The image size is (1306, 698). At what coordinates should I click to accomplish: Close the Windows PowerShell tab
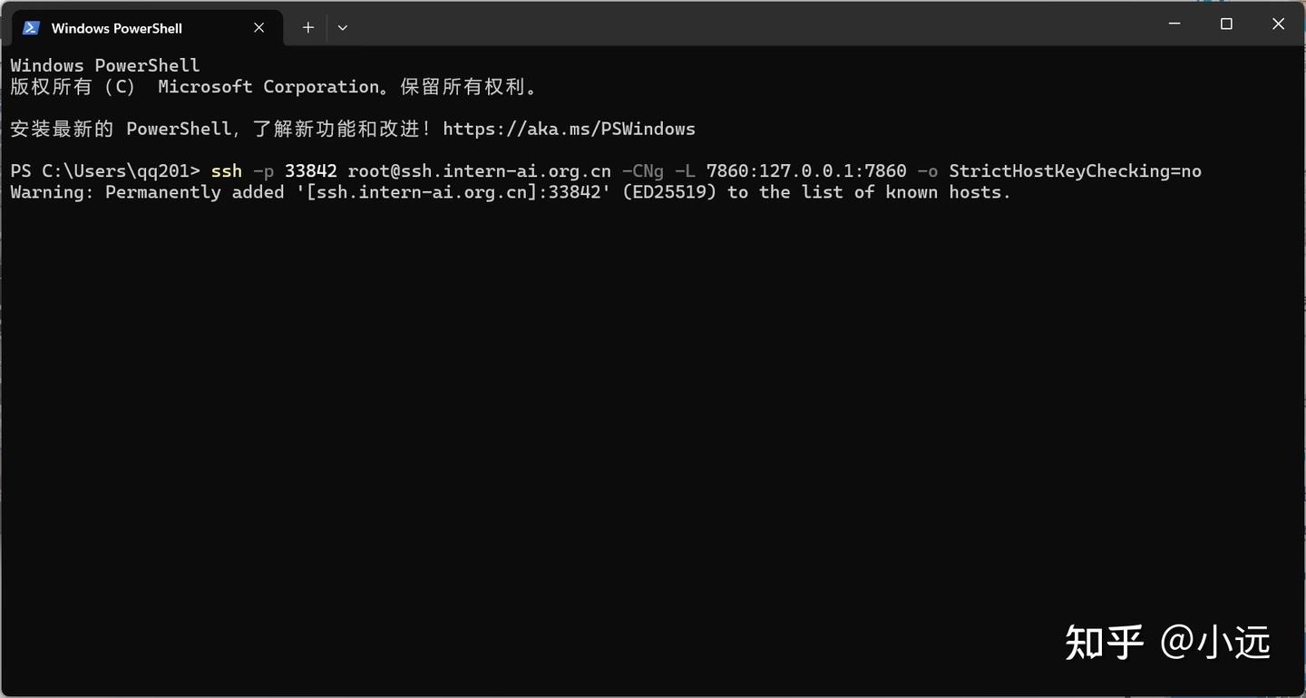tap(258, 27)
